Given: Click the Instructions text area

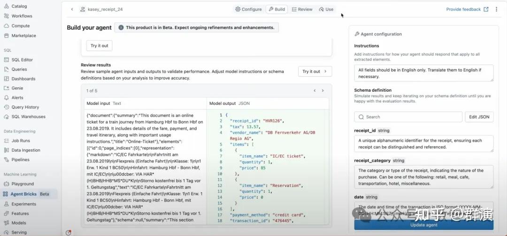Looking at the screenshot, I should pyautogui.click(x=423, y=73).
